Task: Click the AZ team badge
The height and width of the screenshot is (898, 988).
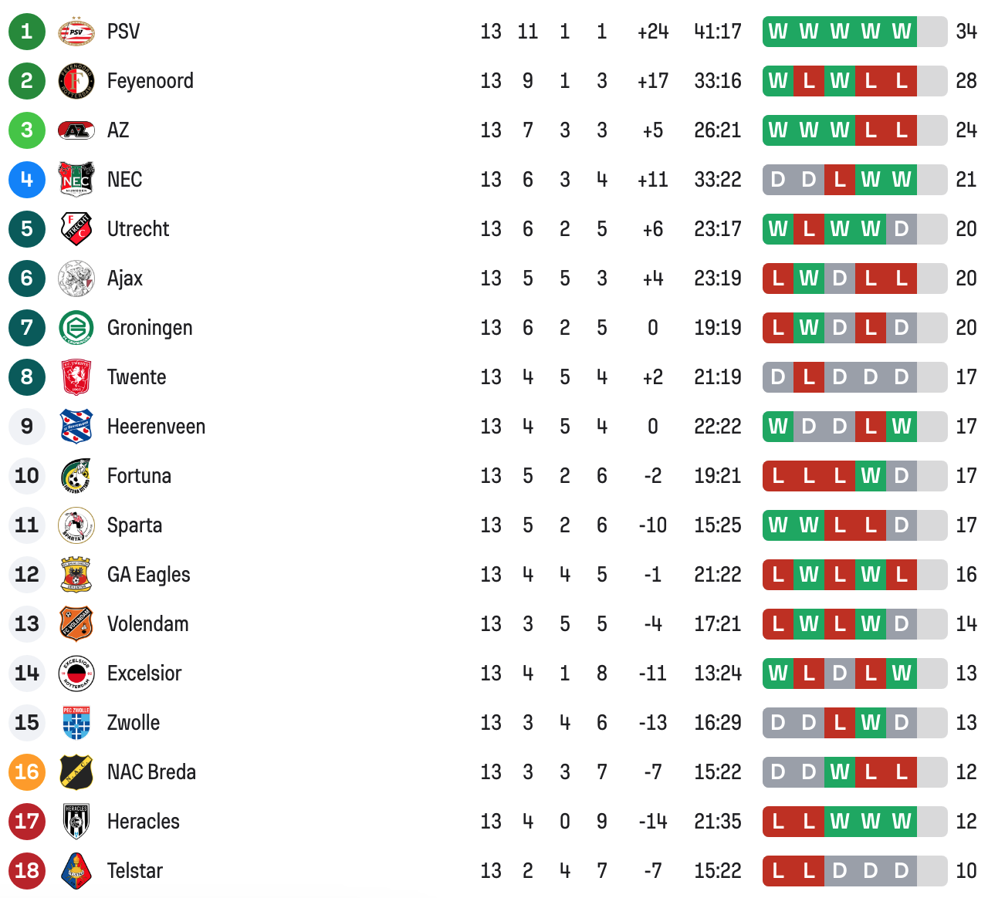Action: [x=76, y=130]
